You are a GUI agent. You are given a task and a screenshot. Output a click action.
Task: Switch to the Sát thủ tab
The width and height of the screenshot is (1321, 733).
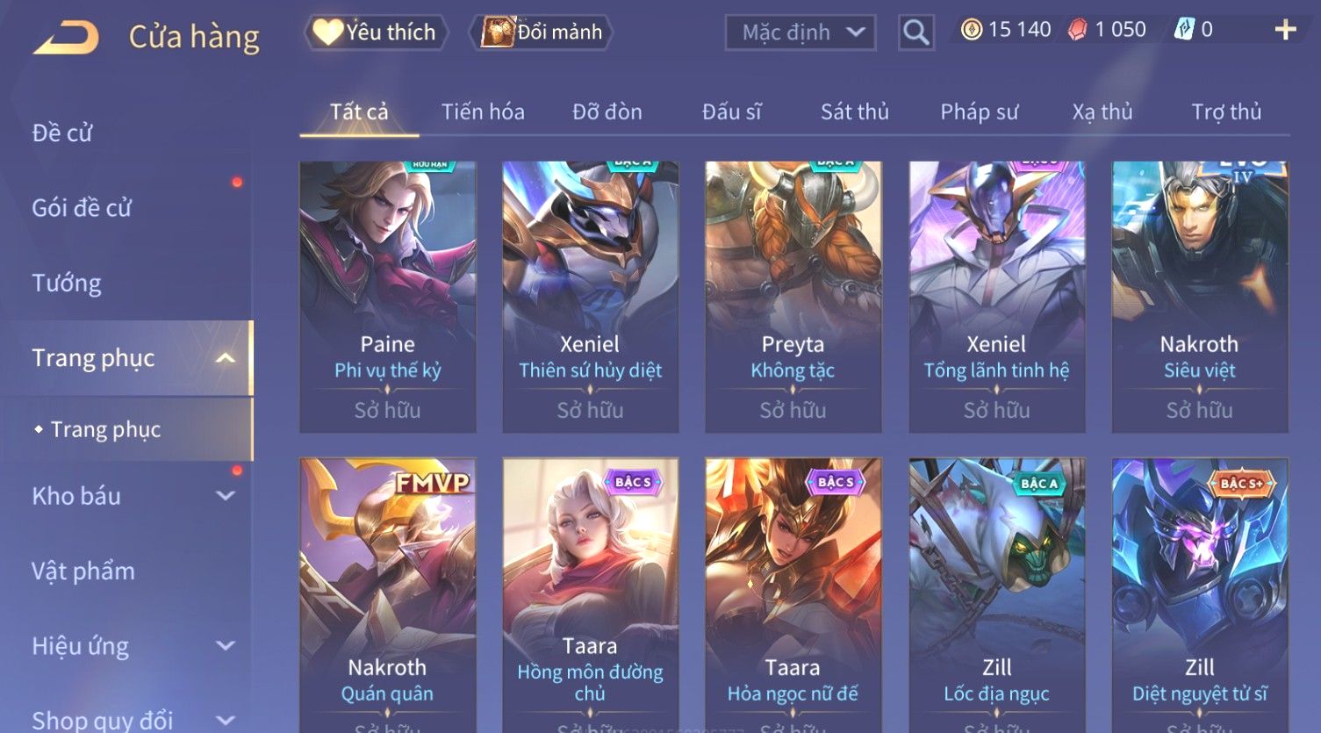(855, 111)
